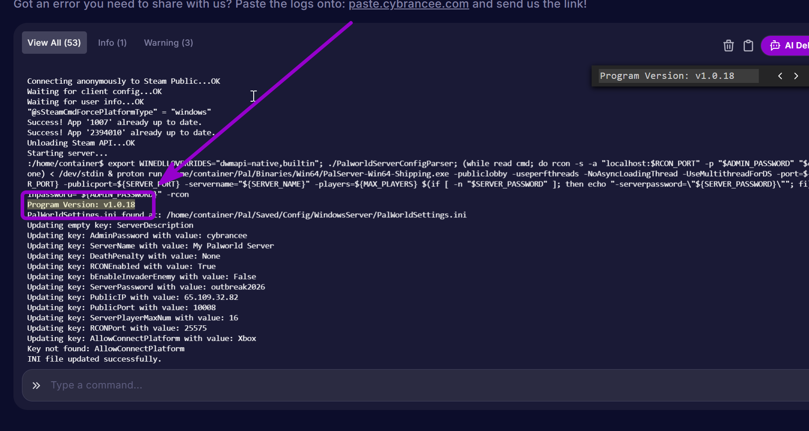Image resolution: width=809 pixels, height=431 pixels.
Task: Switch to the Info (1) tab
Action: [112, 43]
